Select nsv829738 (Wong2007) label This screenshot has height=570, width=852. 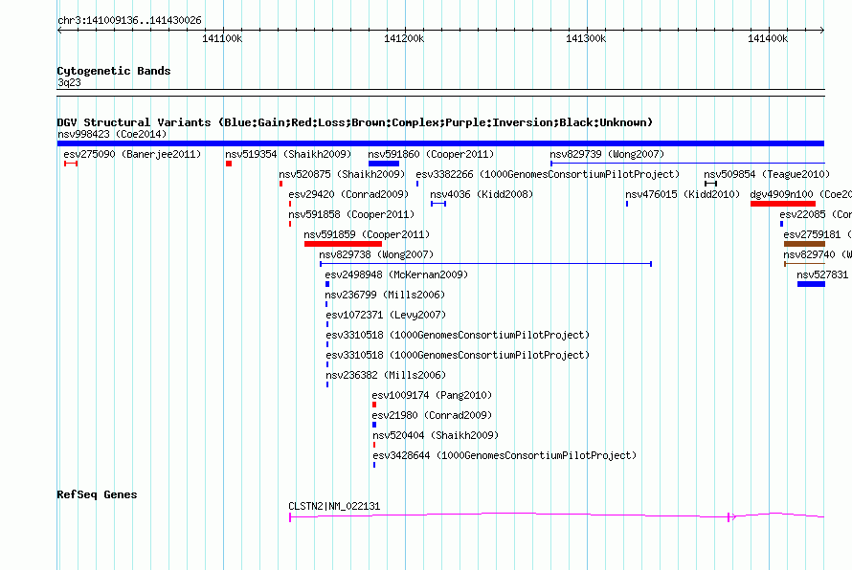click(x=376, y=254)
